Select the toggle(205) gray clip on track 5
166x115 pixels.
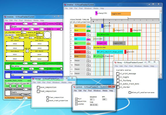(119, 43)
